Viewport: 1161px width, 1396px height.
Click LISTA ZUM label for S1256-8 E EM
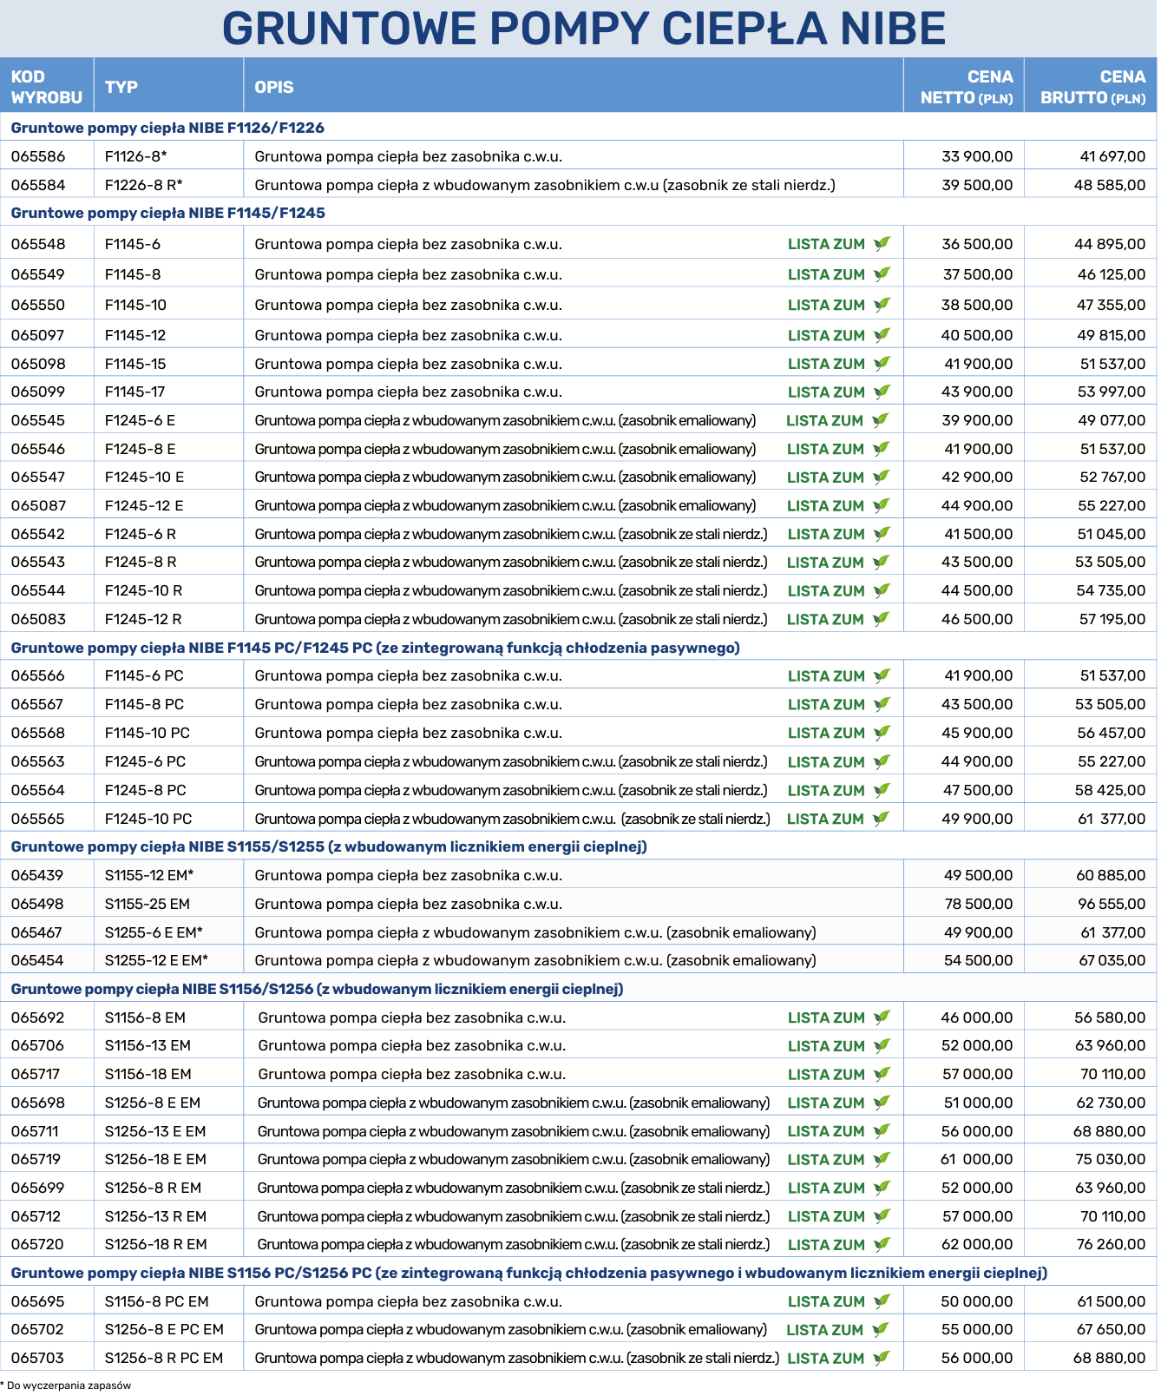tap(826, 1103)
